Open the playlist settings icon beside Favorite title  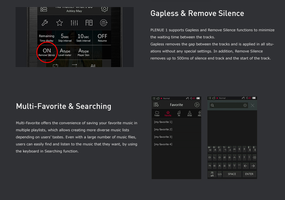(156, 105)
